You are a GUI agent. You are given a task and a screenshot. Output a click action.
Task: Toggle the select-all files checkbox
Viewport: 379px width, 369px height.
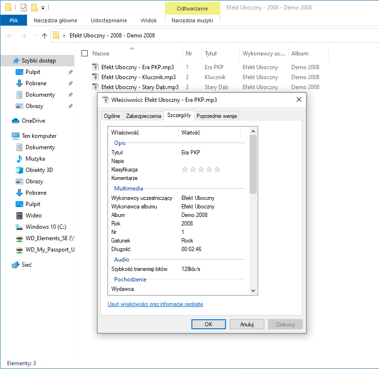pos(84,53)
